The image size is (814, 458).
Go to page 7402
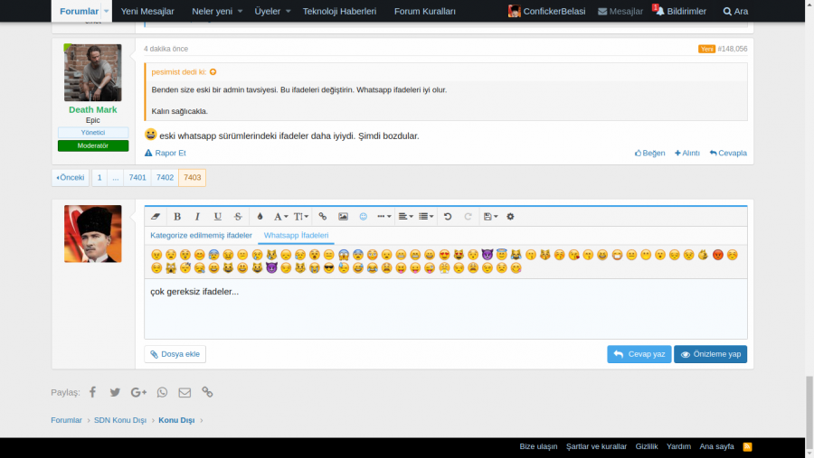(166, 177)
